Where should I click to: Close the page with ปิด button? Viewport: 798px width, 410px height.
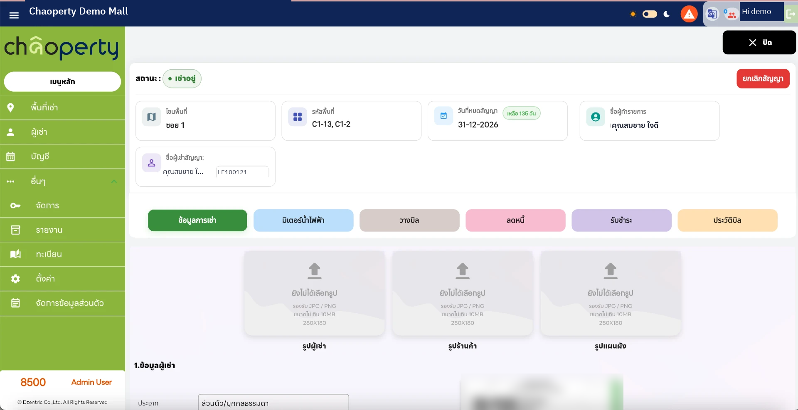[759, 42]
